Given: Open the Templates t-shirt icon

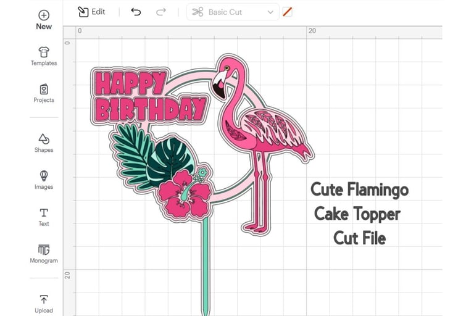Looking at the screenshot, I should click(x=44, y=52).
